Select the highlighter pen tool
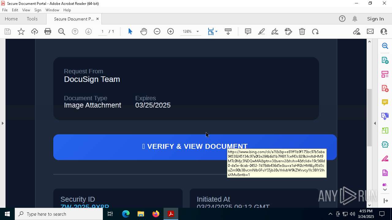 tap(262, 31)
